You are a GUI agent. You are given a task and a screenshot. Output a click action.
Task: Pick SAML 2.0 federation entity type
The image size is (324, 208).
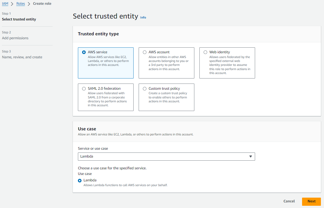click(x=84, y=88)
